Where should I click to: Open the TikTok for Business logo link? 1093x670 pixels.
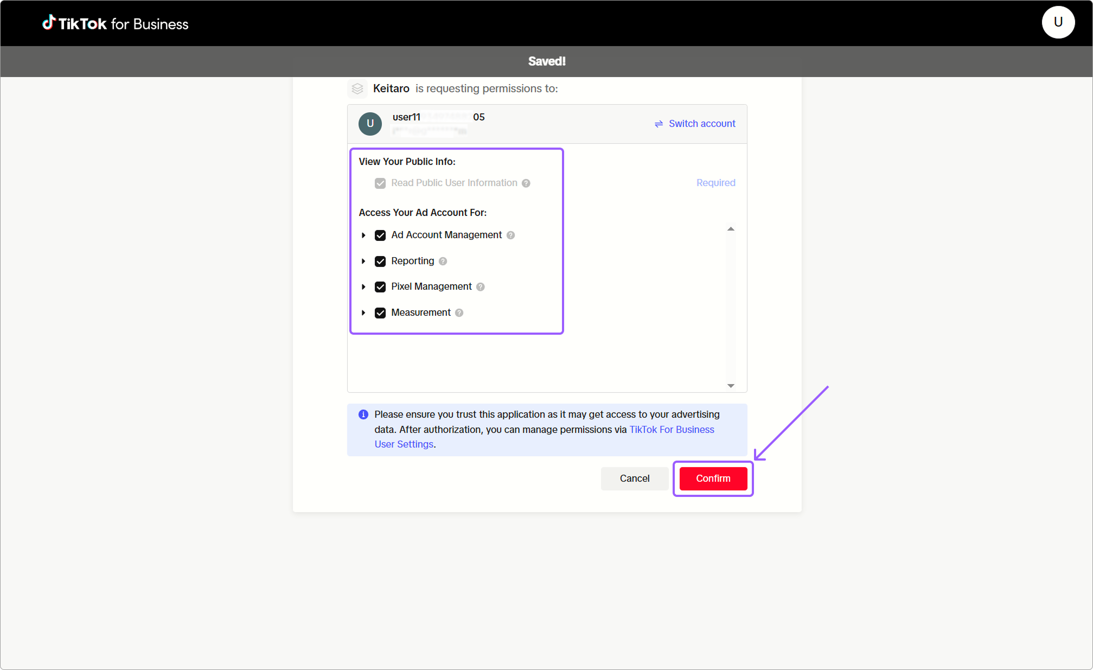(116, 23)
